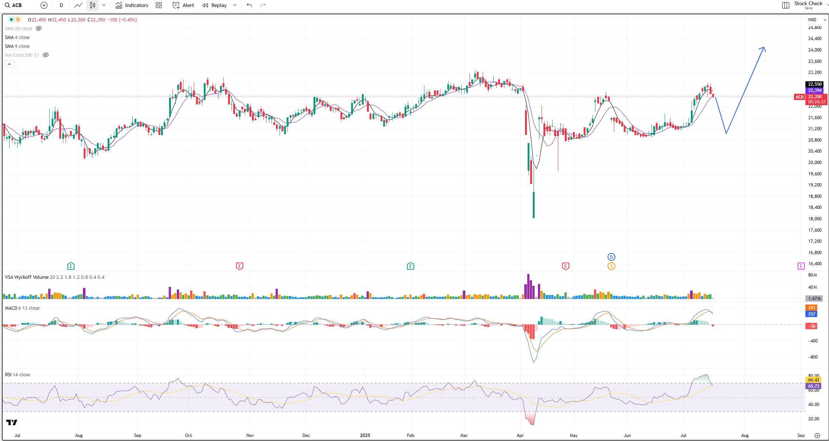Unhide the MA Cross 200 21 indicator
829x441 pixels.
click(46, 55)
